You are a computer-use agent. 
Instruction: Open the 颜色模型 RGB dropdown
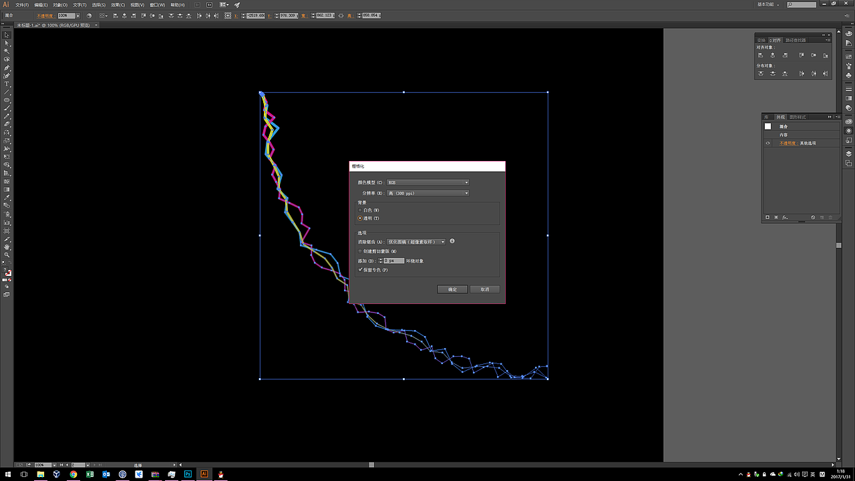click(x=428, y=182)
